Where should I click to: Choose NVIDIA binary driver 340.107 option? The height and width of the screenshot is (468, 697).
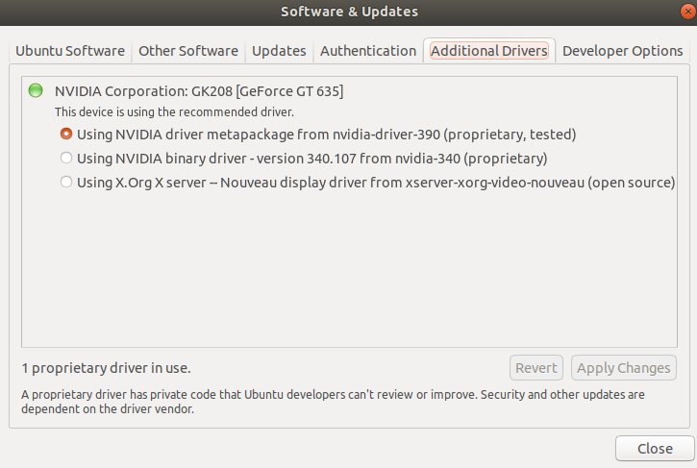(x=304, y=159)
